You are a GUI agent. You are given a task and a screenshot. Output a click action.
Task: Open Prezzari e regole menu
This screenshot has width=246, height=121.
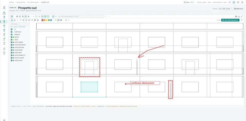click(x=202, y=2)
